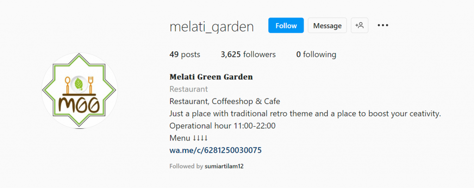This screenshot has height=188, width=474.
Task: Click the gray Restaurant category label
Action: coord(189,89)
